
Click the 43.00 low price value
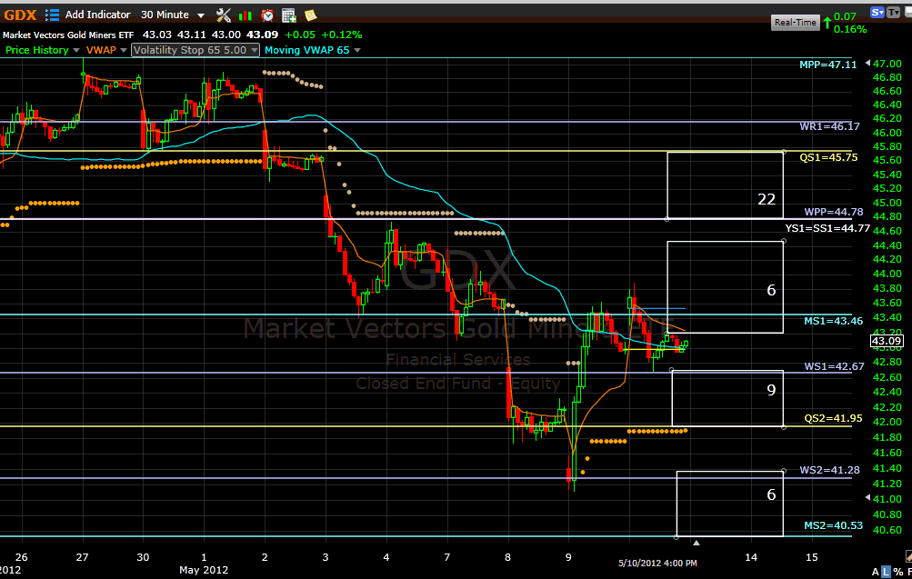pos(225,35)
